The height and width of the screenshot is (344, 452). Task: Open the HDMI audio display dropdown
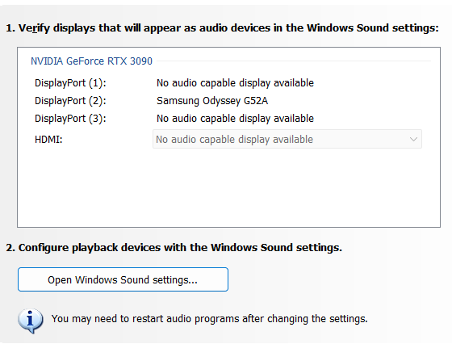[287, 139]
